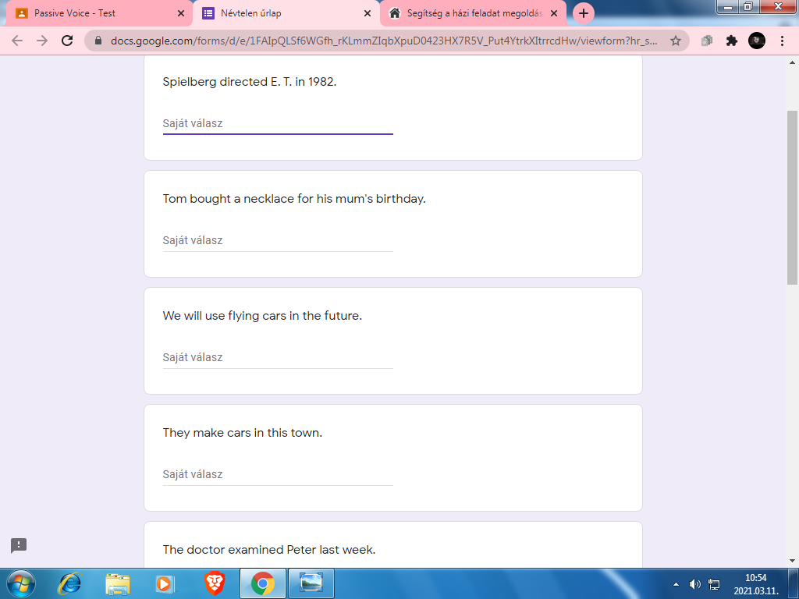Click the answer field under Spielberg sentence
Image resolution: width=799 pixels, height=599 pixels.
[277, 123]
